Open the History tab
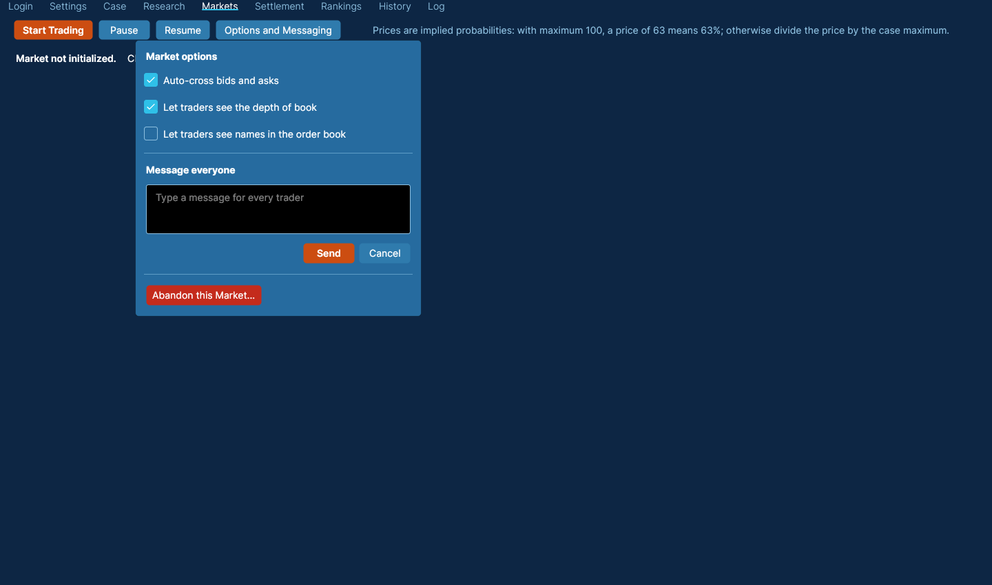The width and height of the screenshot is (992, 585). click(395, 6)
